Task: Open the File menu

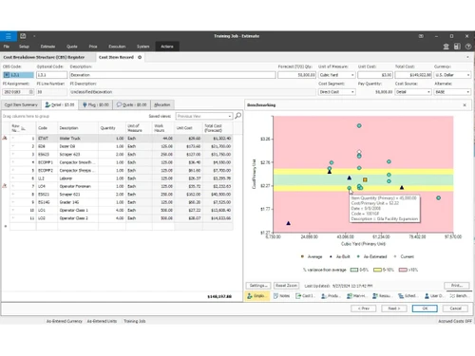Action: click(7, 47)
